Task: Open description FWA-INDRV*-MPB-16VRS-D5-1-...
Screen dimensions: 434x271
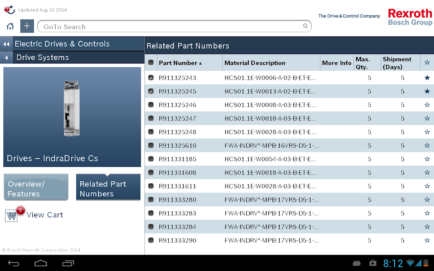Action: pyautogui.click(x=272, y=146)
